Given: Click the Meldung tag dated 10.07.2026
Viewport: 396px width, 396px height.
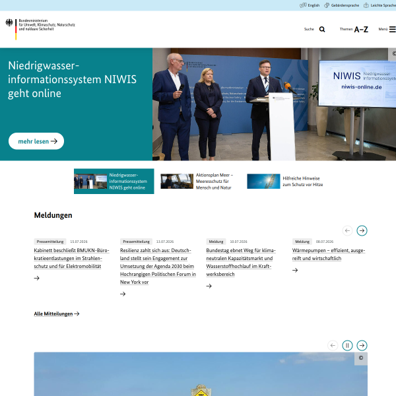Looking at the screenshot, I should point(216,242).
